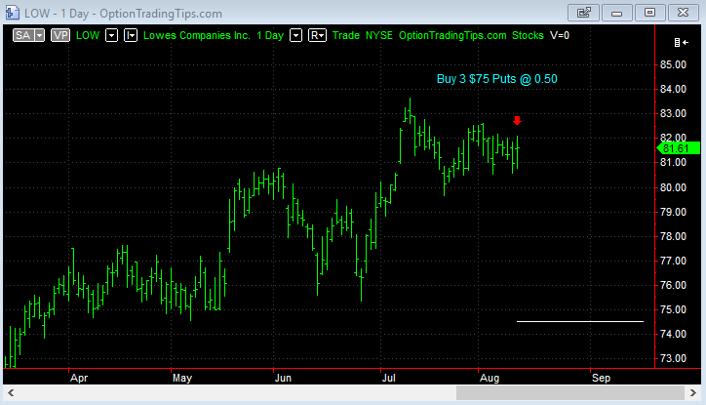The height and width of the screenshot is (405, 706).
Task: Click the Lowes Companies Inc. name
Action: [x=197, y=35]
